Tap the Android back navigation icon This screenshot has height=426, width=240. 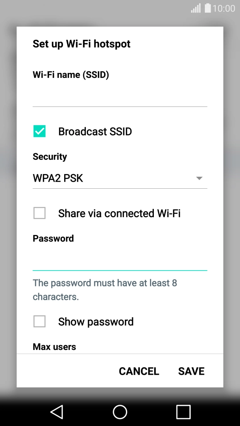(x=57, y=412)
